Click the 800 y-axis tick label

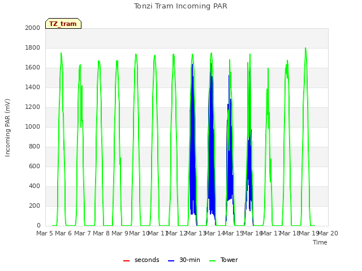coord(35,147)
